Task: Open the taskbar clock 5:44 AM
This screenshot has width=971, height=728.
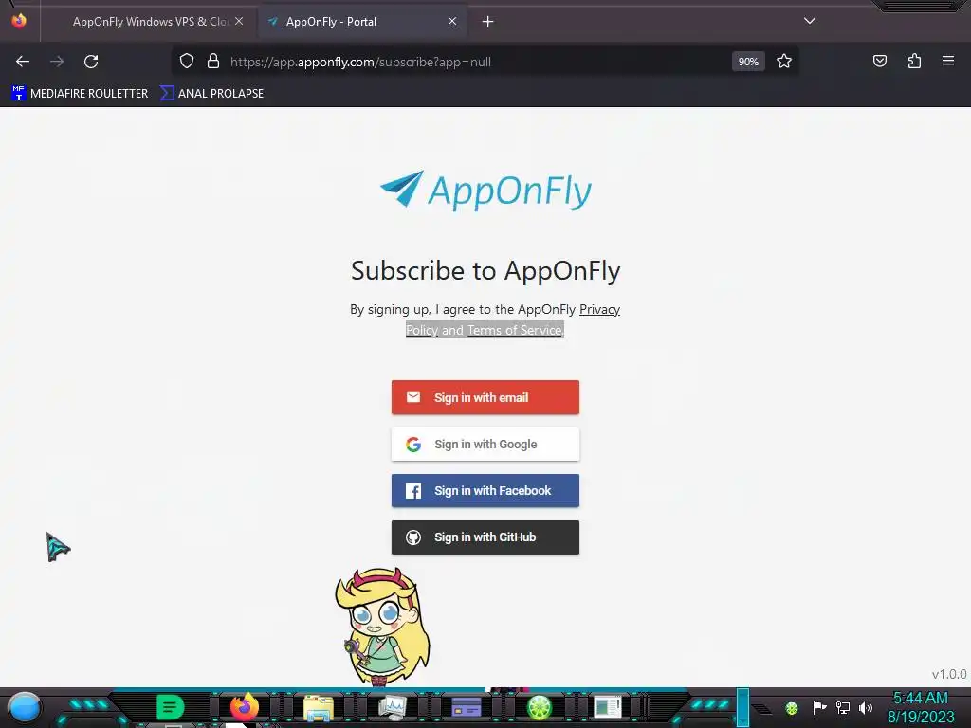Action: pos(921,707)
